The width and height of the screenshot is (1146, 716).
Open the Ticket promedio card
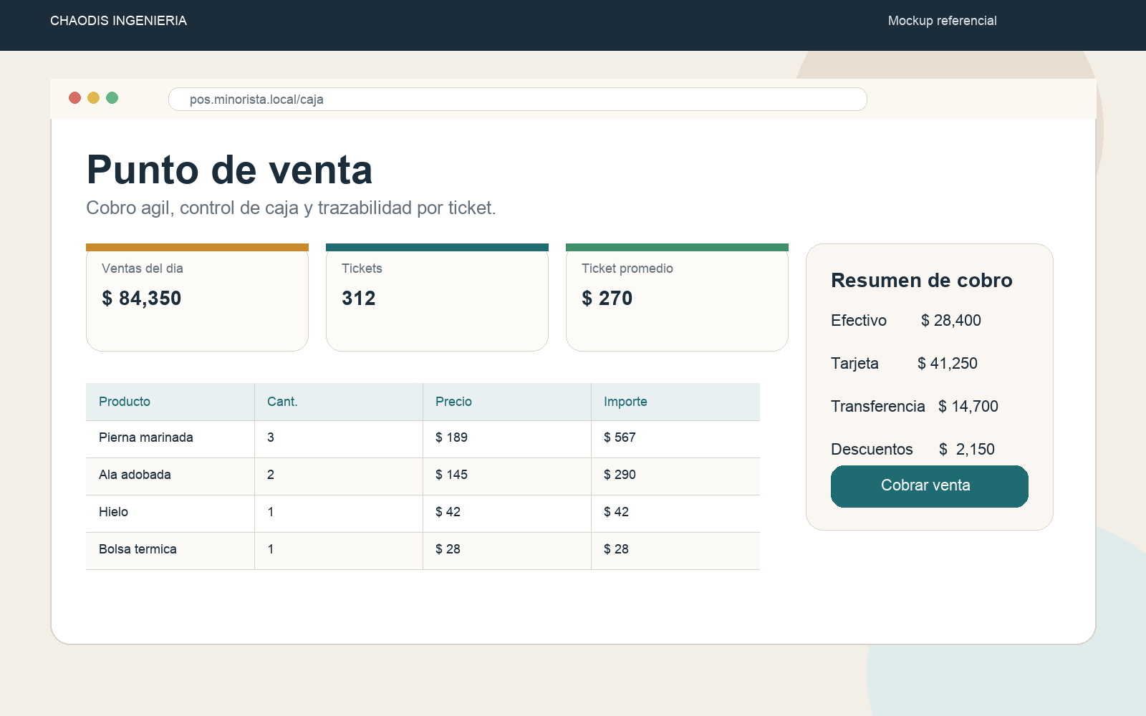(x=677, y=297)
